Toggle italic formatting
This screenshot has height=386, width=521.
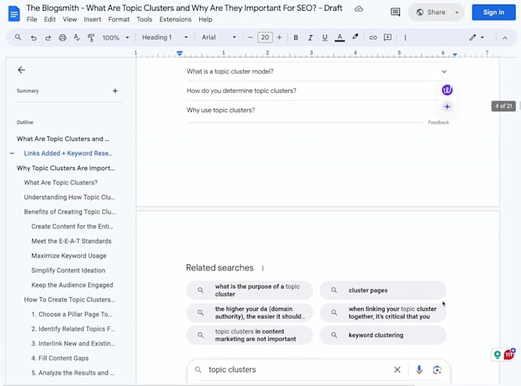tap(310, 38)
